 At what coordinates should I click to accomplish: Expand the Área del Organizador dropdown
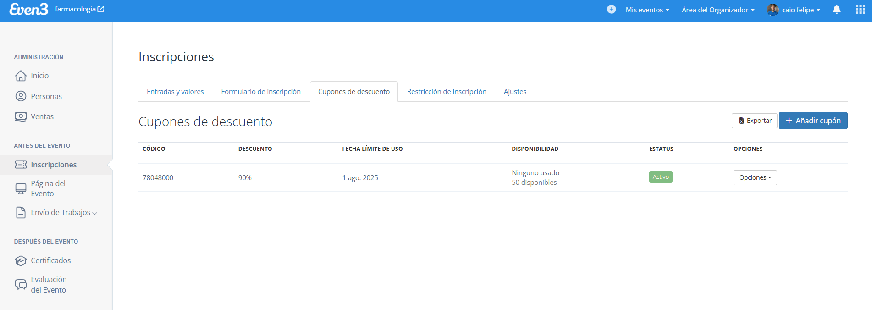[x=718, y=10]
